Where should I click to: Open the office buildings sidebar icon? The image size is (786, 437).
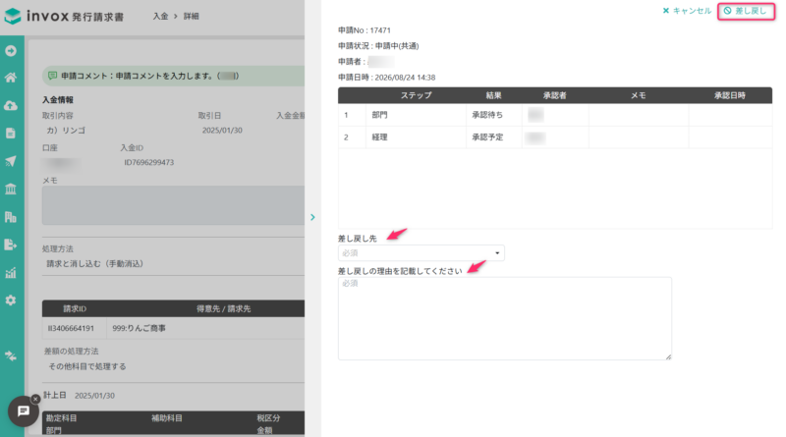11,216
